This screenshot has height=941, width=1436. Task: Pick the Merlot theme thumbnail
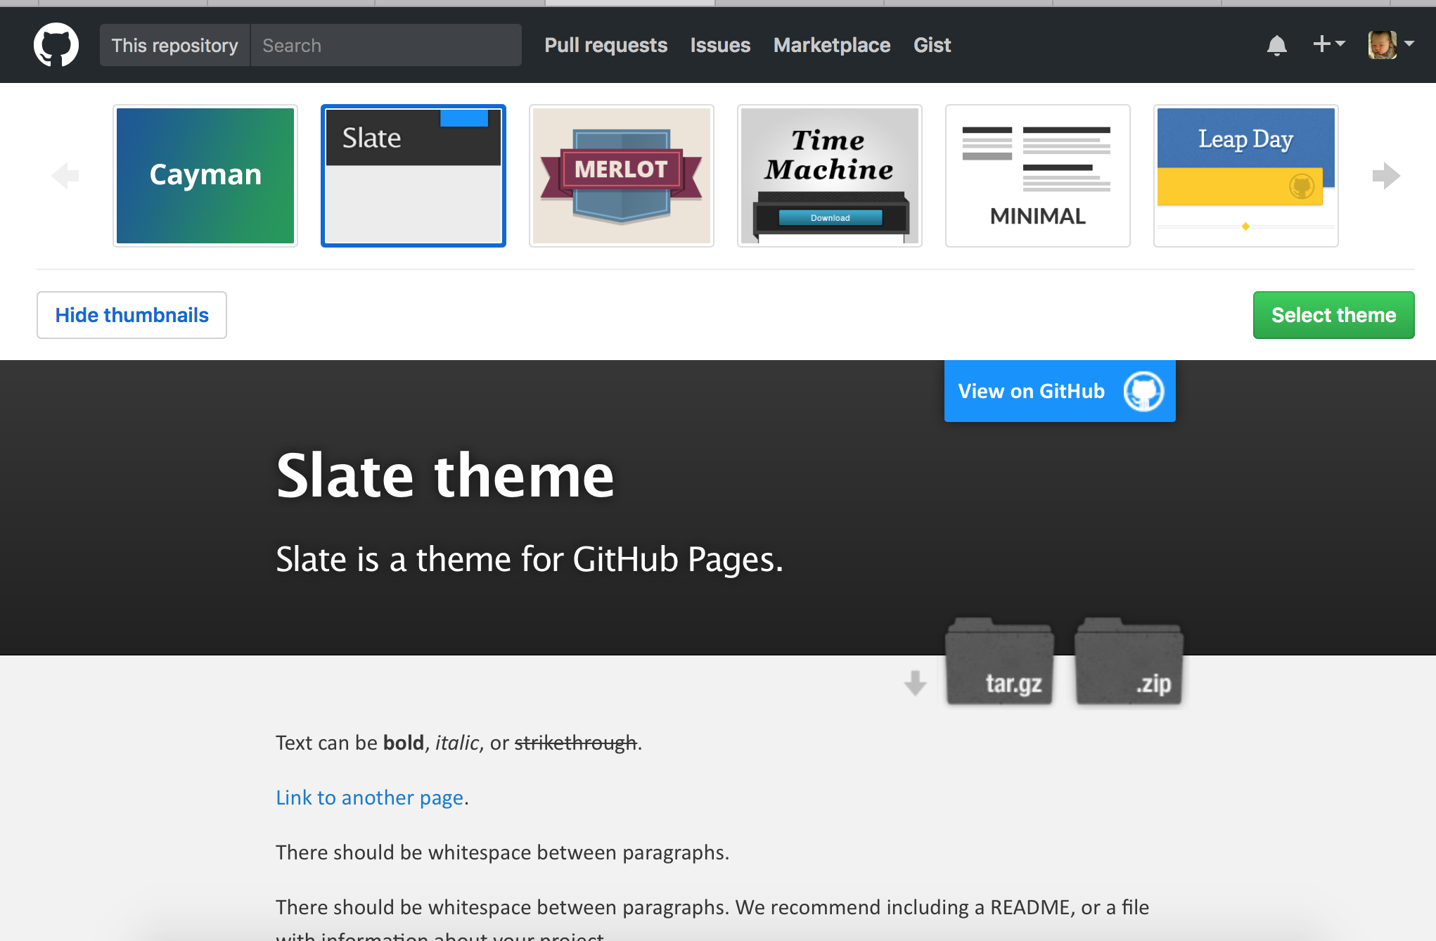[622, 176]
